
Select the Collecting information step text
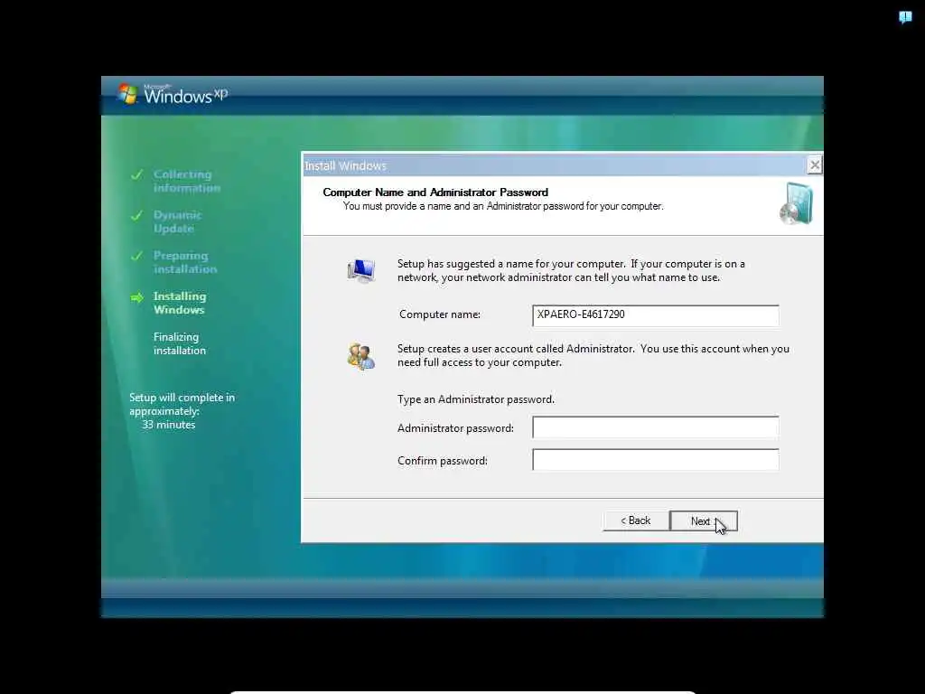[x=186, y=181]
